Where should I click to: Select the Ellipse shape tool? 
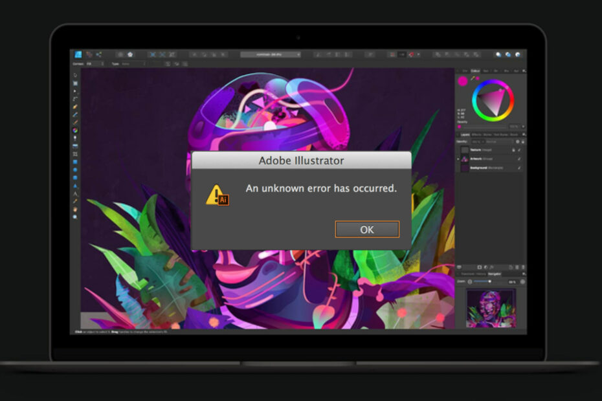point(75,169)
